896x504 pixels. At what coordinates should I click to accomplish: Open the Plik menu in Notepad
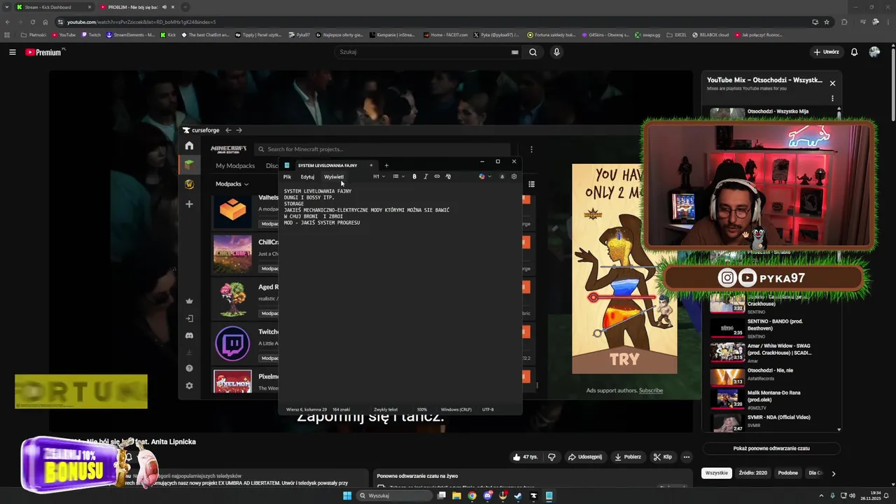[x=287, y=176]
